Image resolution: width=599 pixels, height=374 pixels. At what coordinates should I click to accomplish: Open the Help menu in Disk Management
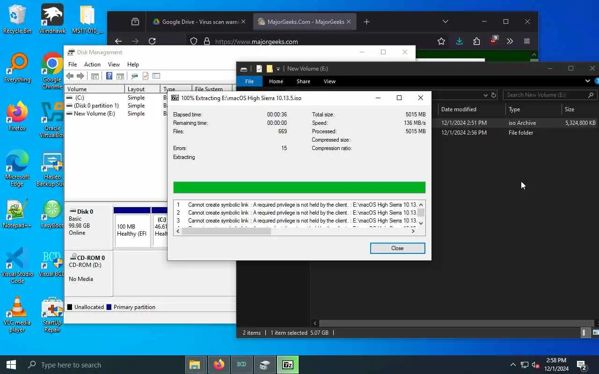[x=133, y=65]
